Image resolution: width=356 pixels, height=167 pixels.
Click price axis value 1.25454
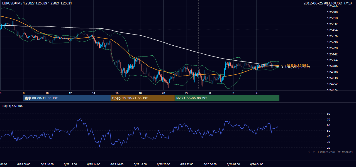pos(332,30)
